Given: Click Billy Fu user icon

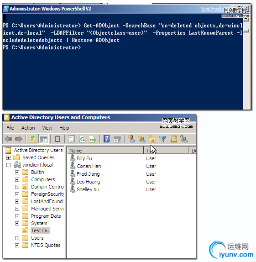Looking at the screenshot, I should [x=73, y=158].
